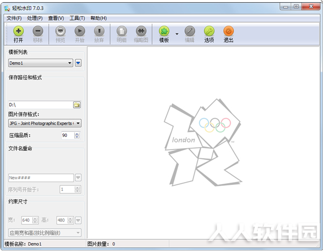Viewport: 323px width, 251px height.
Task: Click compression quality field showing 90
Action: pos(68,135)
